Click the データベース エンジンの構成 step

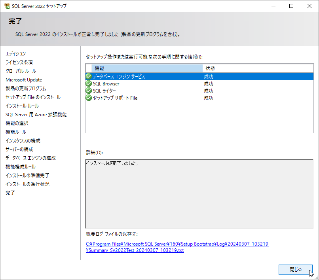(x=30, y=158)
